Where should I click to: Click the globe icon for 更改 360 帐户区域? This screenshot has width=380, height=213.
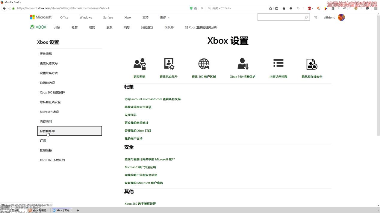pyautogui.click(x=204, y=64)
